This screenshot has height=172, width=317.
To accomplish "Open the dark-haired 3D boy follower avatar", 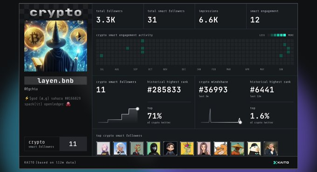I will (x=170, y=148).
